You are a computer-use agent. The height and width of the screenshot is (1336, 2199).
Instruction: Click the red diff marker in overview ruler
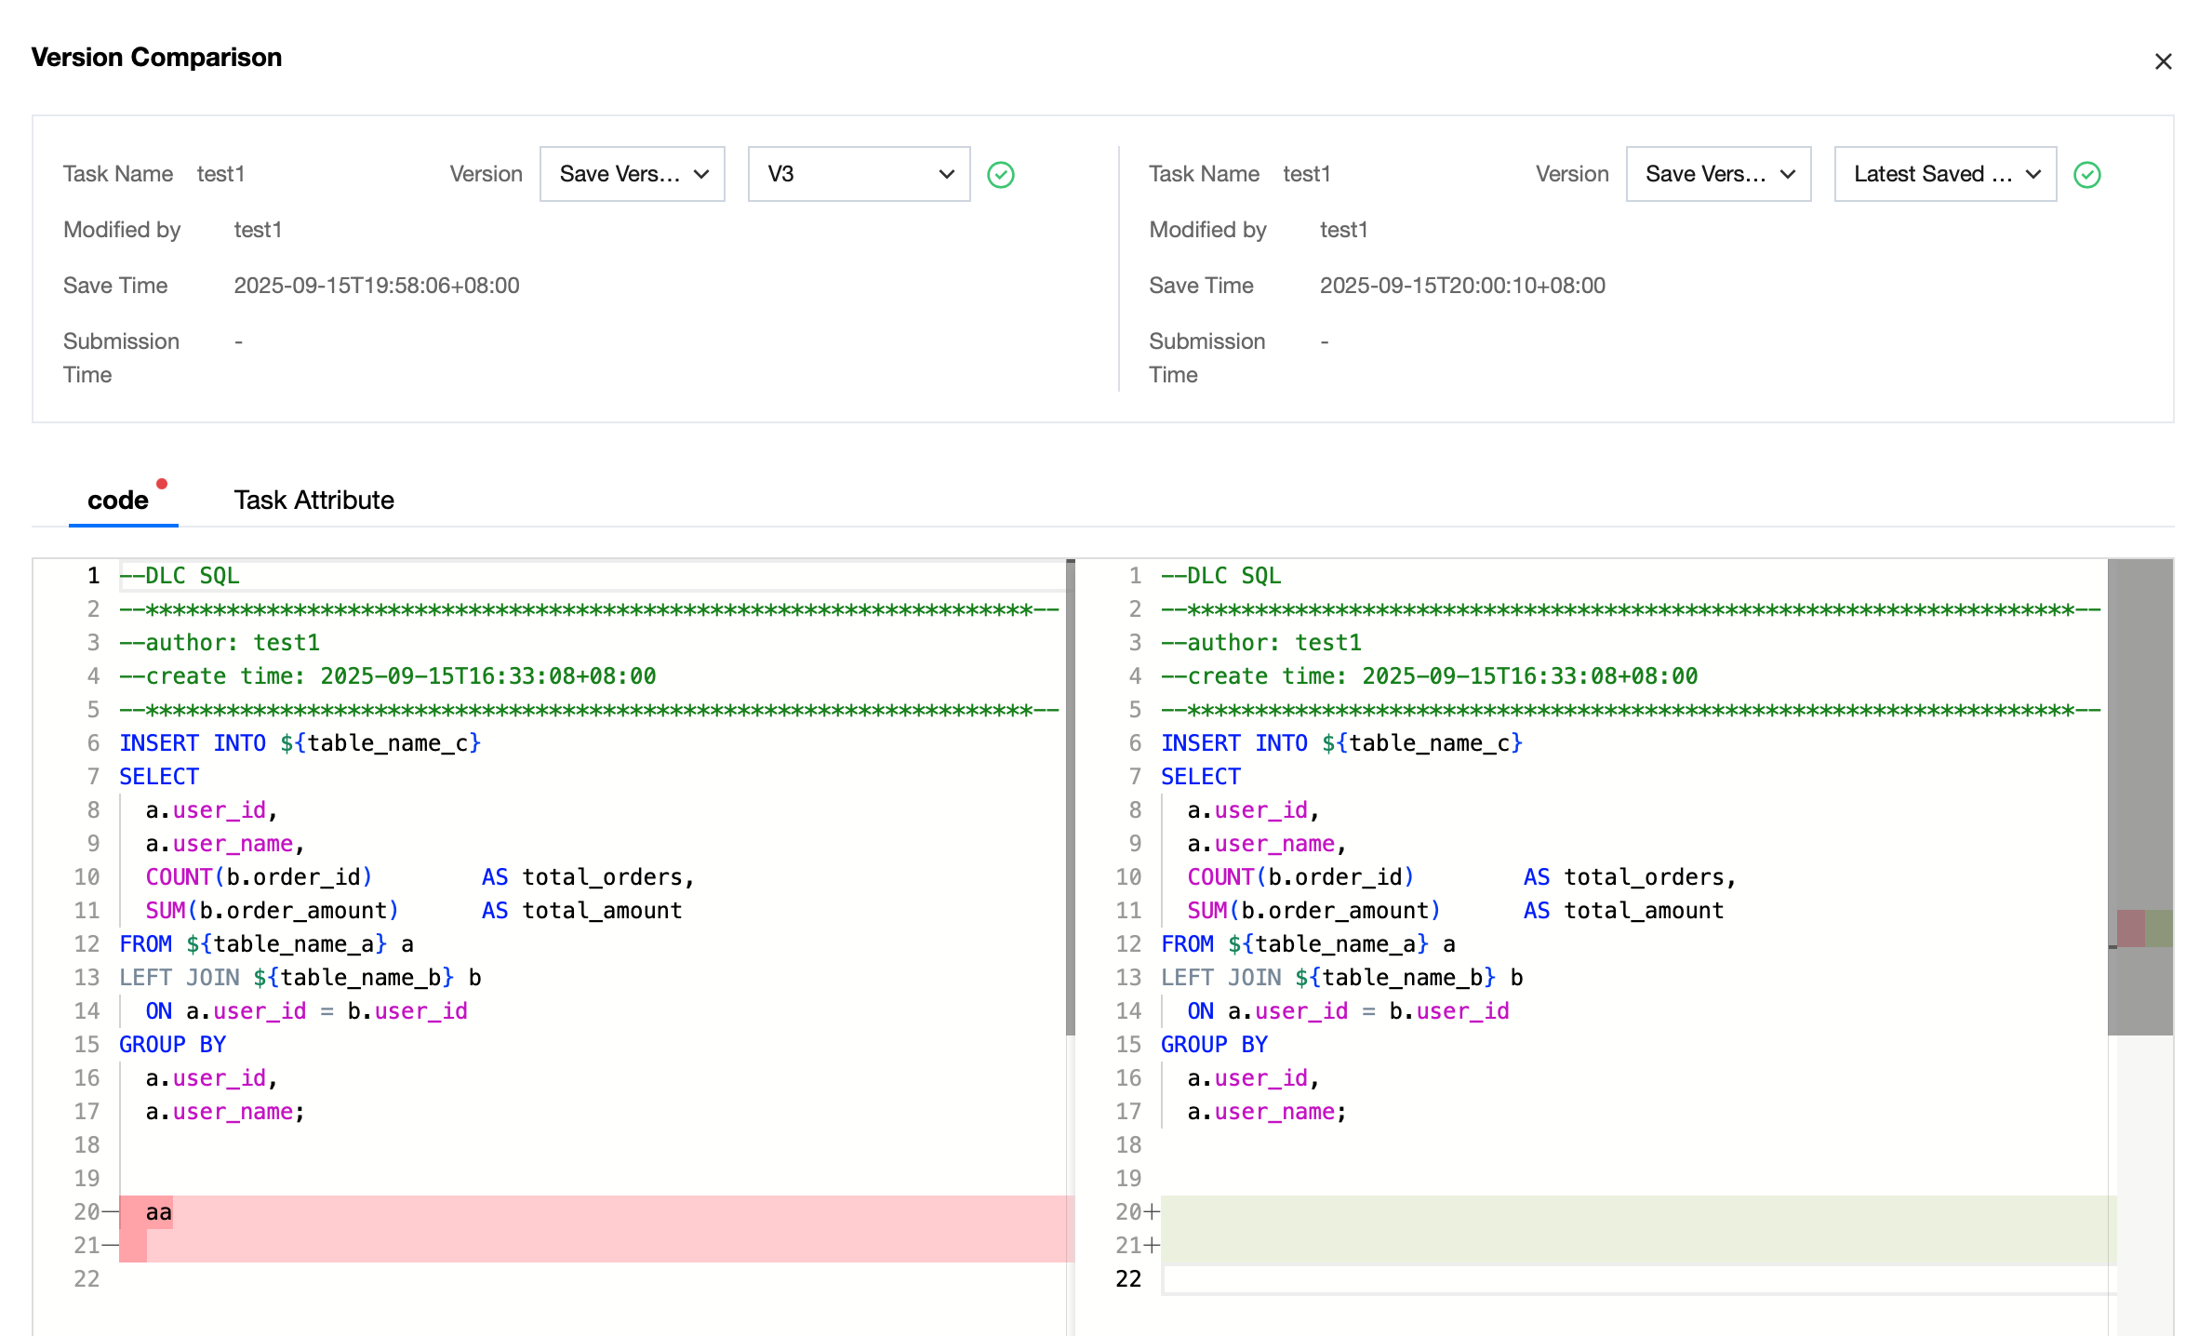[x=2130, y=928]
